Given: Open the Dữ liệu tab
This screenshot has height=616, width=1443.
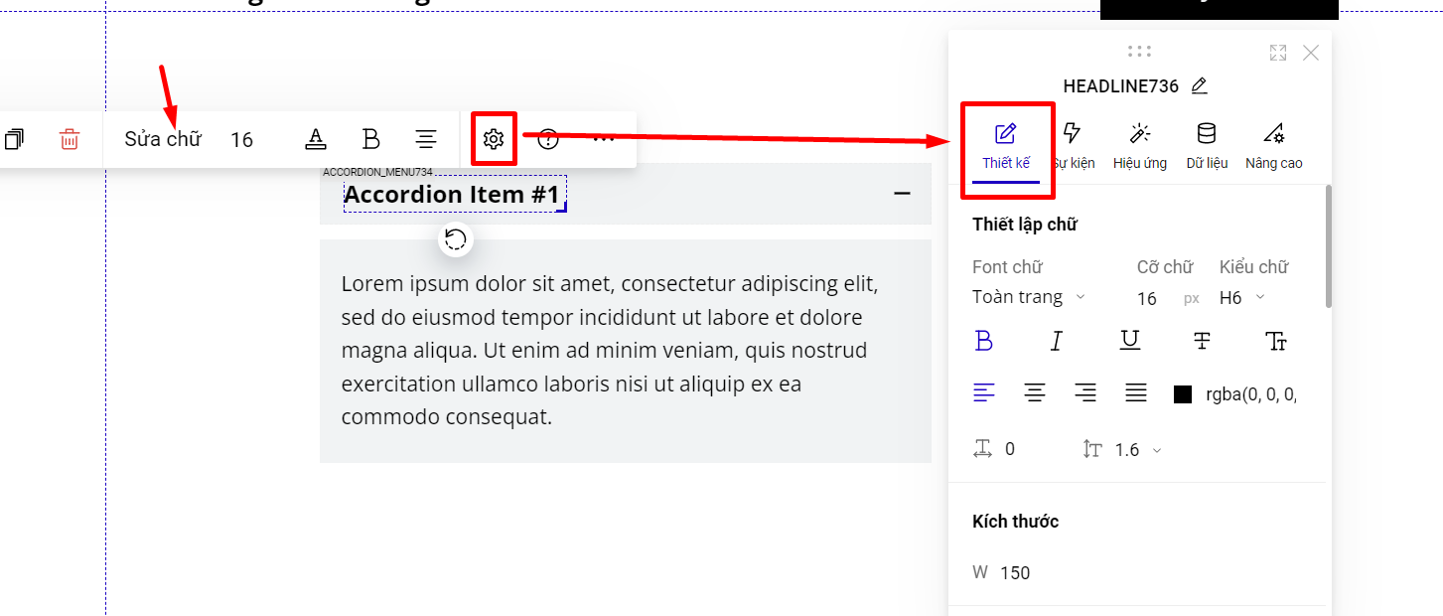Looking at the screenshot, I should (x=1207, y=145).
